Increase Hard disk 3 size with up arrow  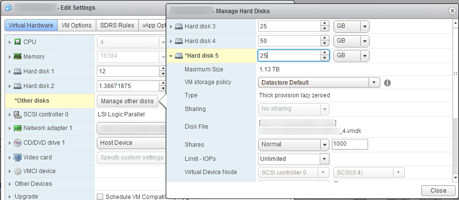tap(324, 23)
